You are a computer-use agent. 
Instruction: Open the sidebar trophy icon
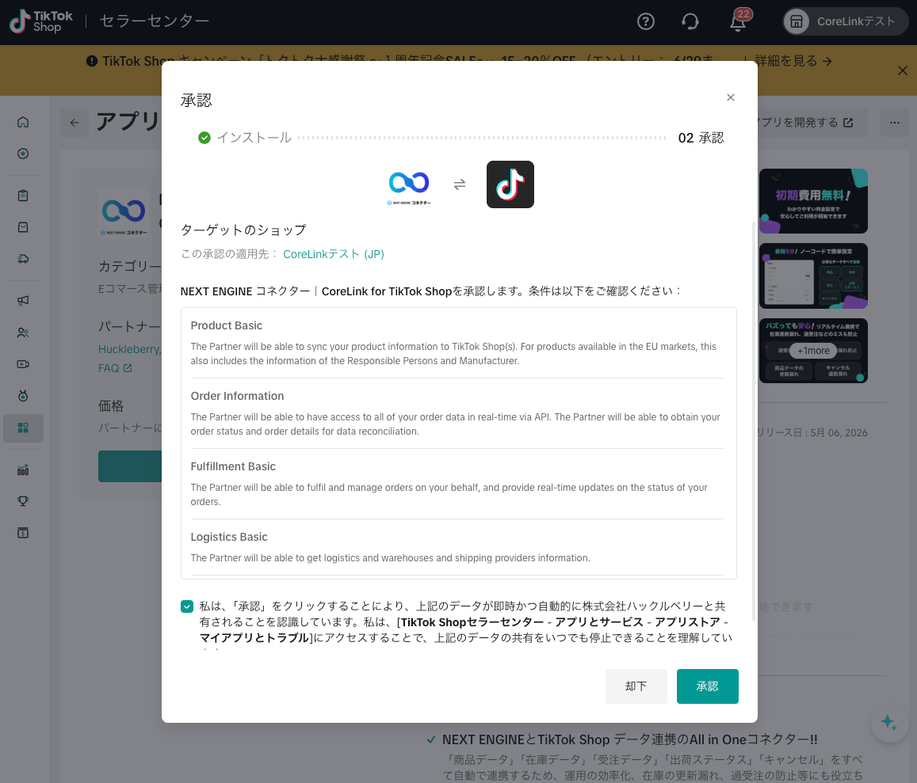pyautogui.click(x=23, y=501)
